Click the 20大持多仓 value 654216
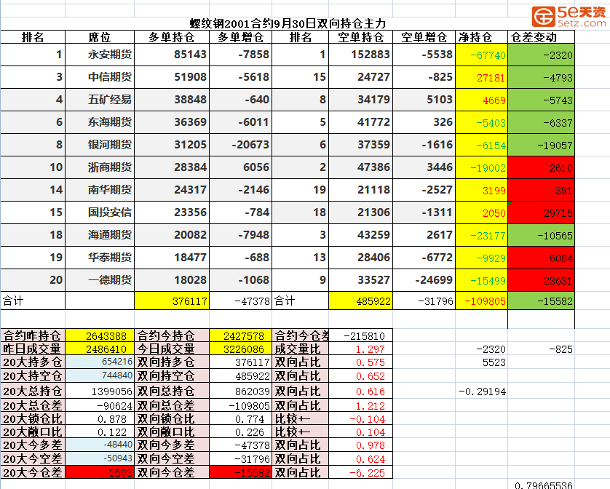 tap(100, 362)
